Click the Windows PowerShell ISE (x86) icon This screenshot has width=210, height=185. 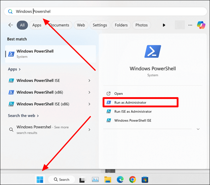point(11,104)
